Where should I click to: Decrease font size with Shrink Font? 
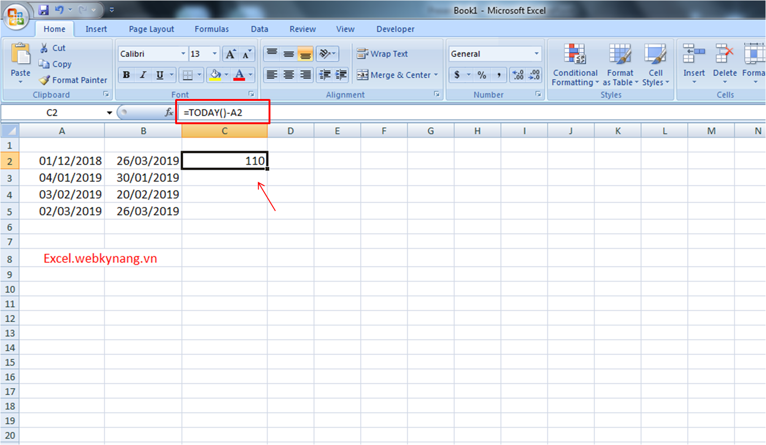[x=247, y=54]
